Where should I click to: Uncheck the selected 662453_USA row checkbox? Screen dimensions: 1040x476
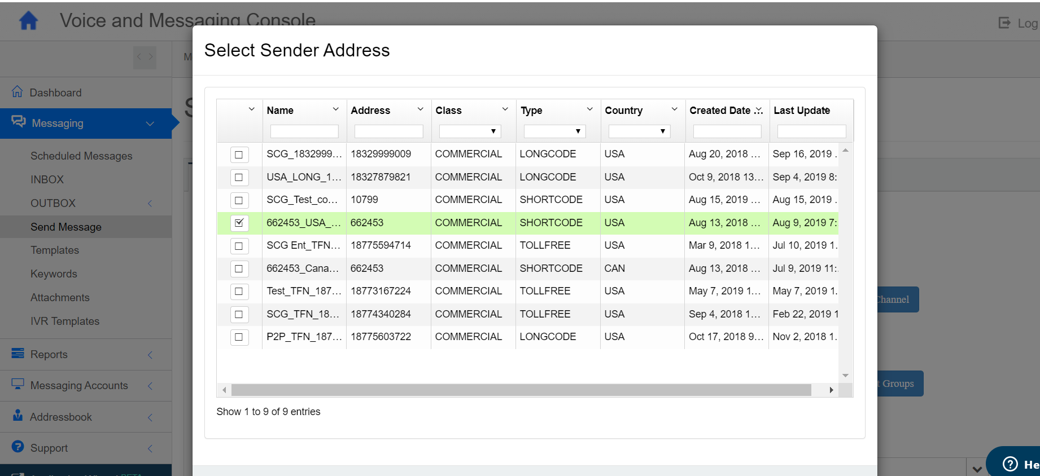239,223
